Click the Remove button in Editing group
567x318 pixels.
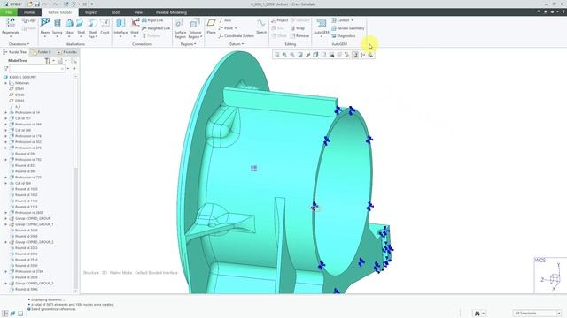299,36
